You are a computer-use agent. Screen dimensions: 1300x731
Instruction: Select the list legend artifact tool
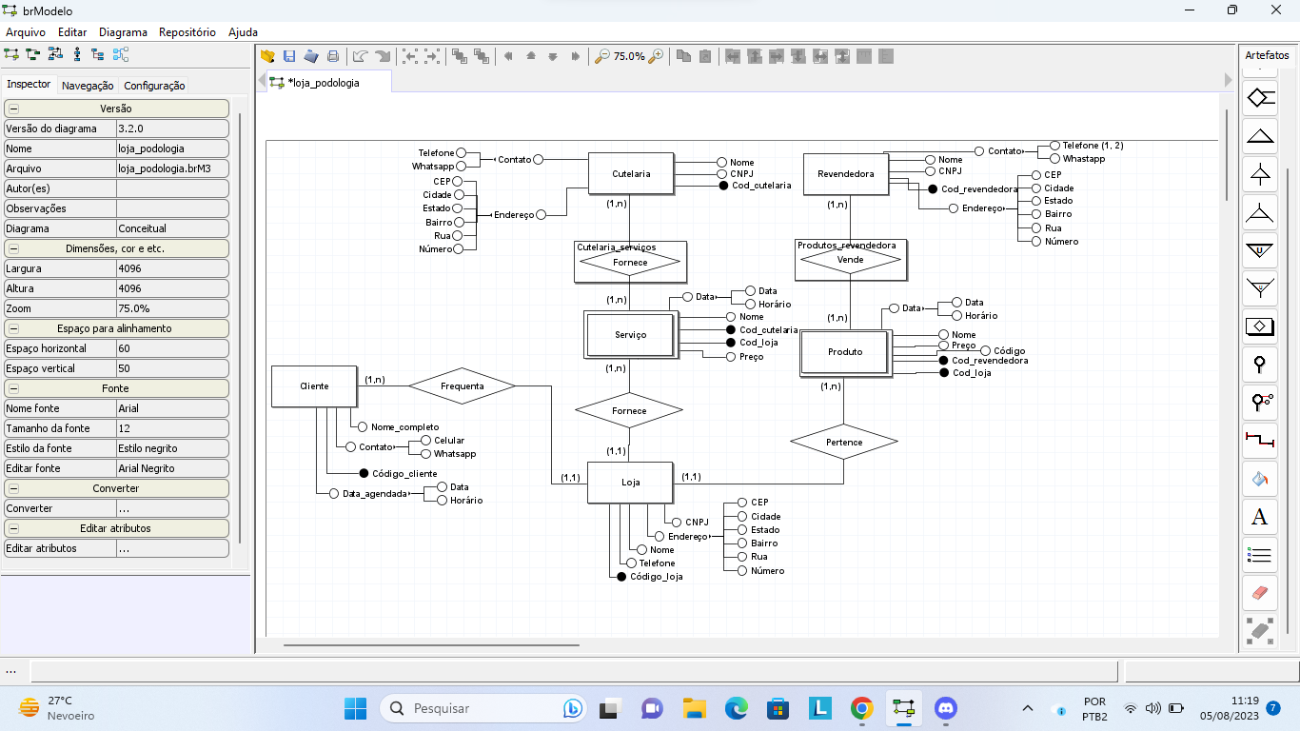tap(1260, 555)
